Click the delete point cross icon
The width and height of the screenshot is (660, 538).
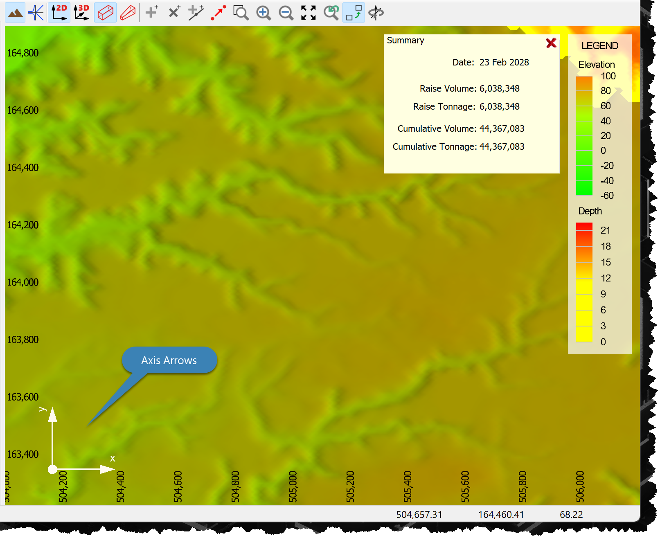pos(174,13)
